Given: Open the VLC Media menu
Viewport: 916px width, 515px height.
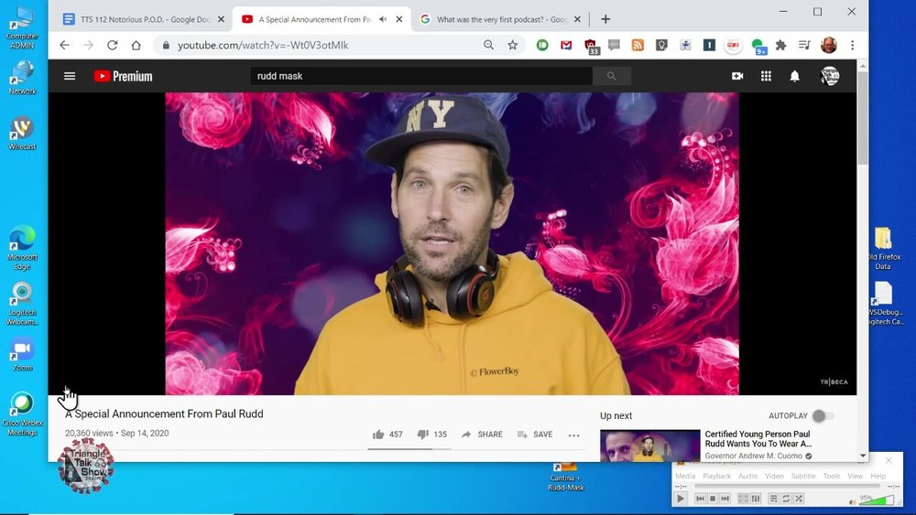Looking at the screenshot, I should pos(685,476).
